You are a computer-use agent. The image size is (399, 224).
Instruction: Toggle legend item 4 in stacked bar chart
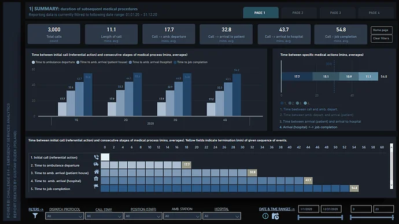click(x=306, y=103)
